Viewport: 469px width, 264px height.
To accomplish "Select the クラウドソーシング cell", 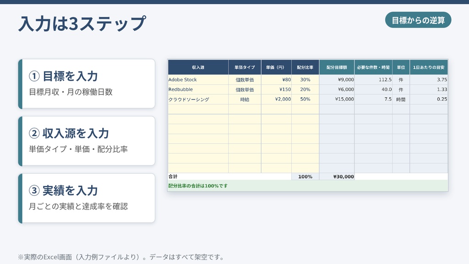I will 198,99.
